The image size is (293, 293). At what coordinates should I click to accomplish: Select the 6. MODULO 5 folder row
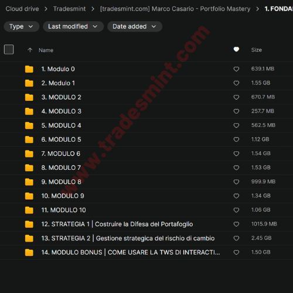146,139
